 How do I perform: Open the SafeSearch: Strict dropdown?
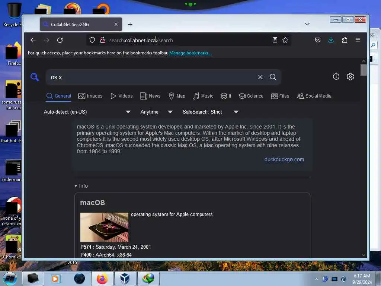click(211, 112)
